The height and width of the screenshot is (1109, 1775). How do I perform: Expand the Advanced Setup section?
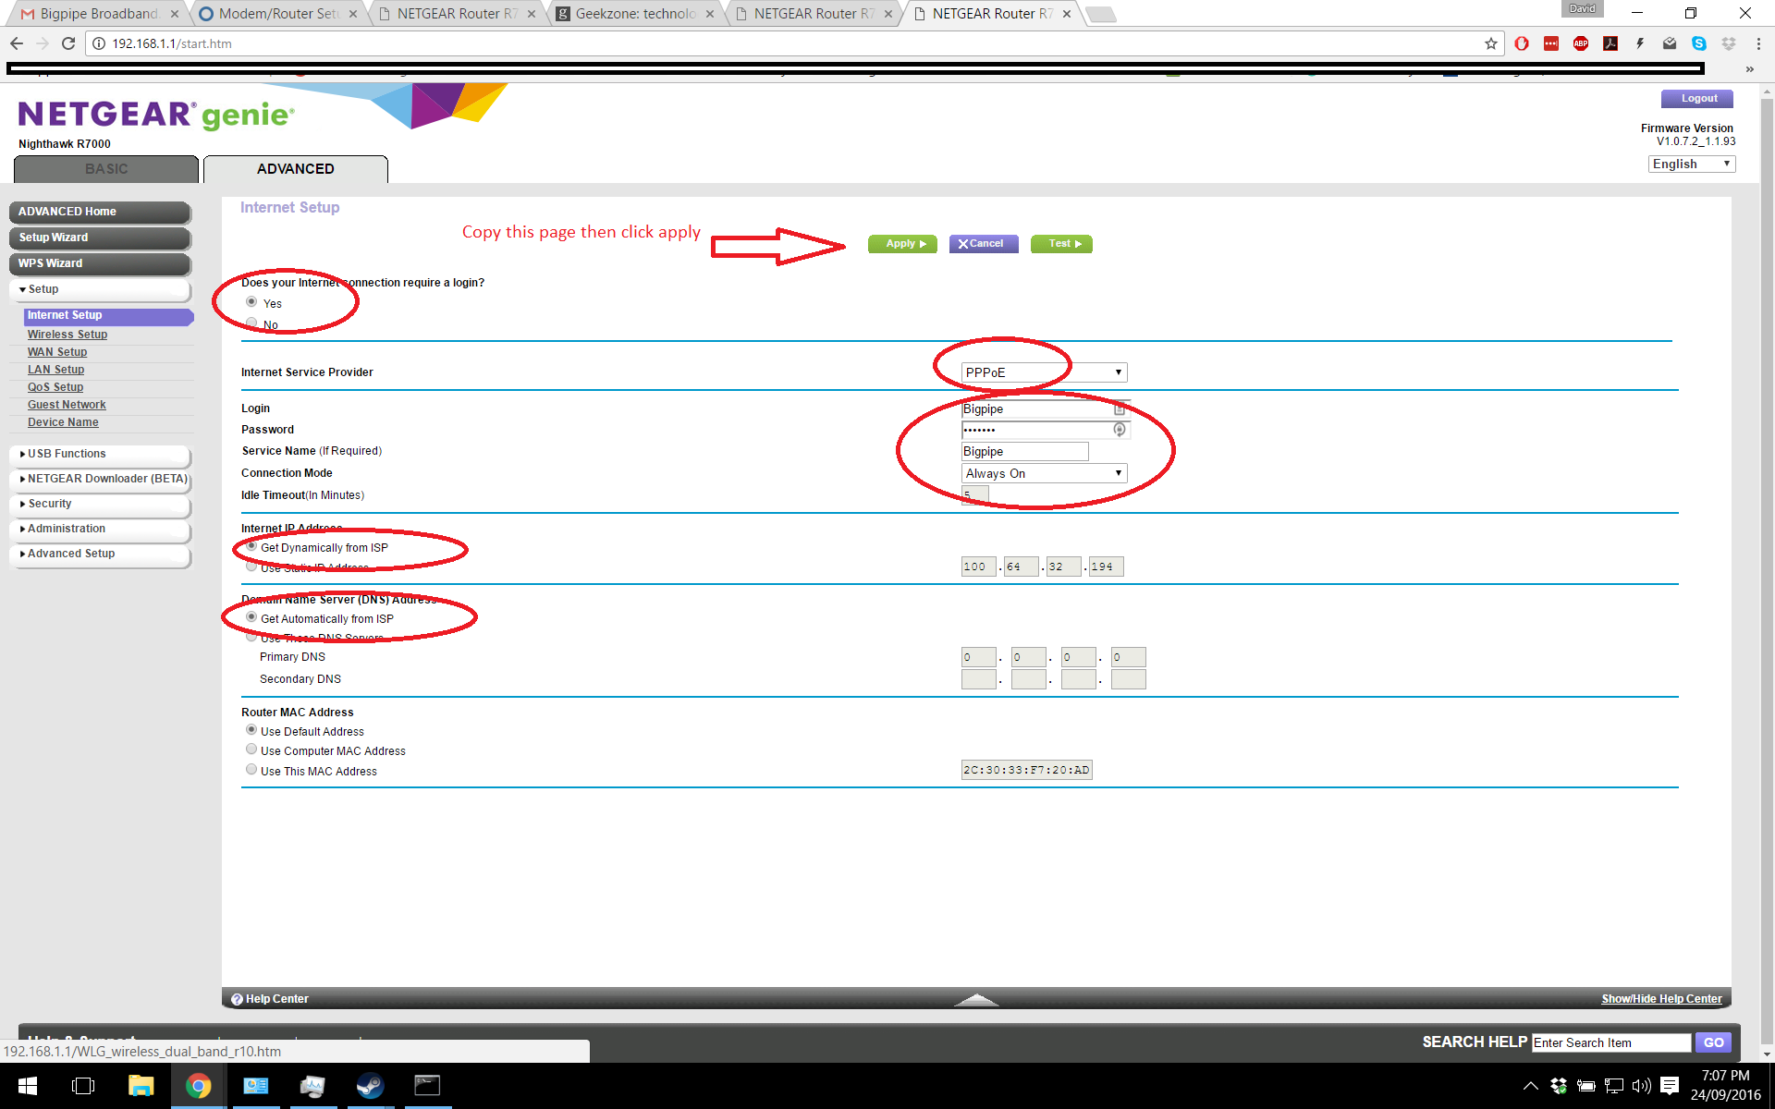click(100, 554)
